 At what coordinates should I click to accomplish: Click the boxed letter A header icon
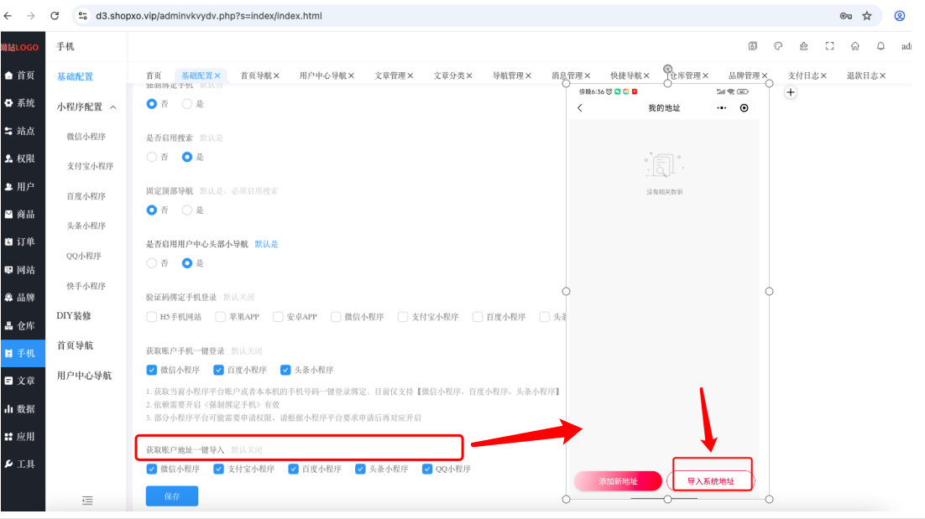click(753, 46)
